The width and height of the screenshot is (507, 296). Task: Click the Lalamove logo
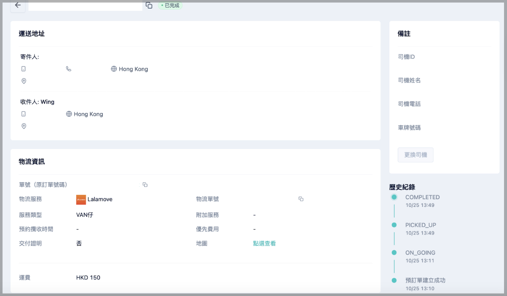(x=81, y=200)
